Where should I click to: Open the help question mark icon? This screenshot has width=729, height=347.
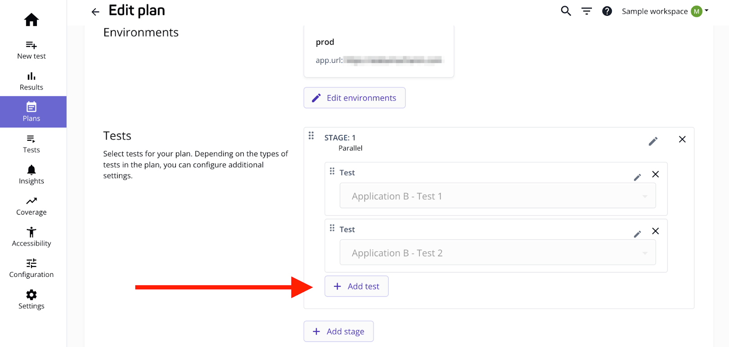click(x=607, y=10)
